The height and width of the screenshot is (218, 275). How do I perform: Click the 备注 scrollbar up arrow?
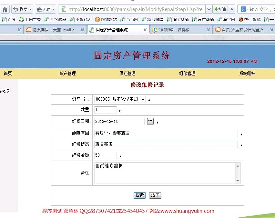tap(238, 165)
